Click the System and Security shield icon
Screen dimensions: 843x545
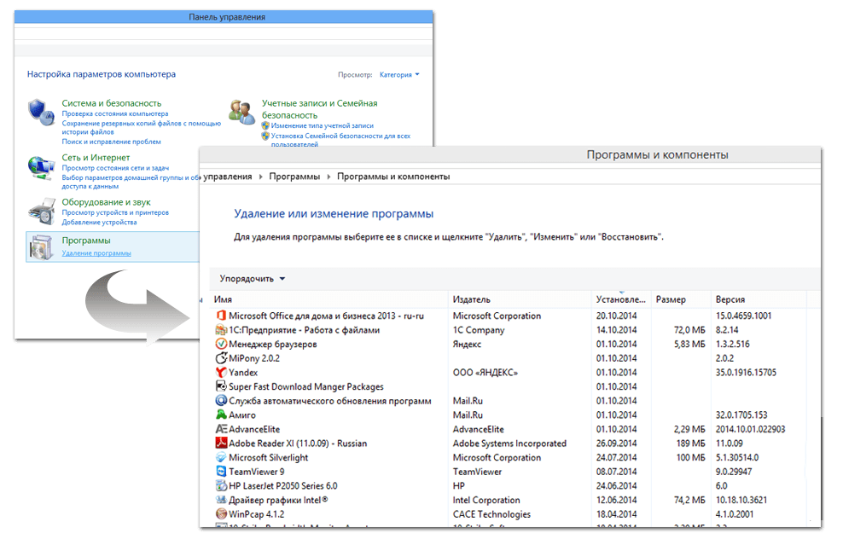point(40,111)
